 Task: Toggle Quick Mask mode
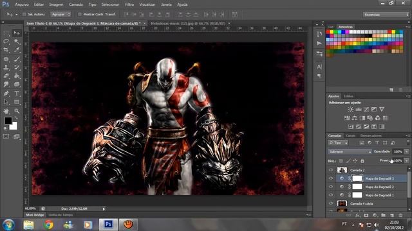6,137
